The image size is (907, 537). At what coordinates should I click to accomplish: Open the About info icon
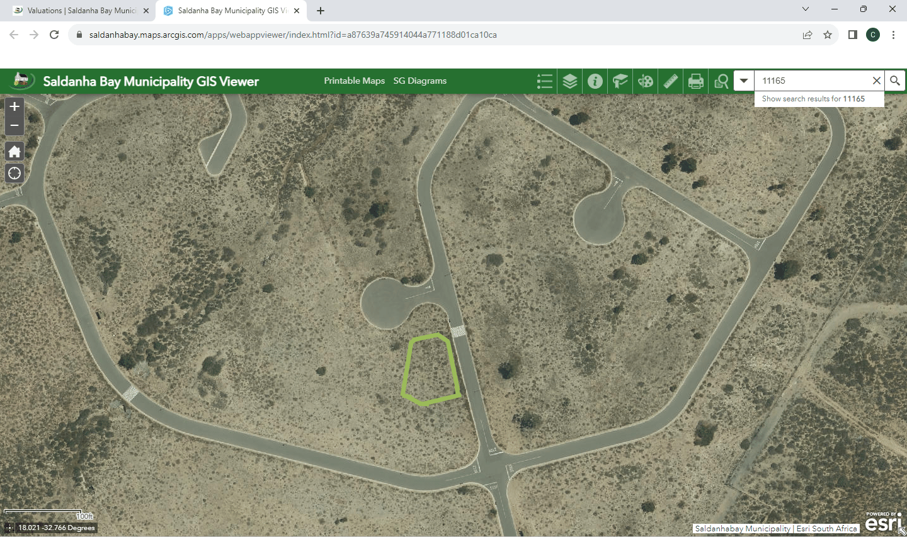coord(595,81)
